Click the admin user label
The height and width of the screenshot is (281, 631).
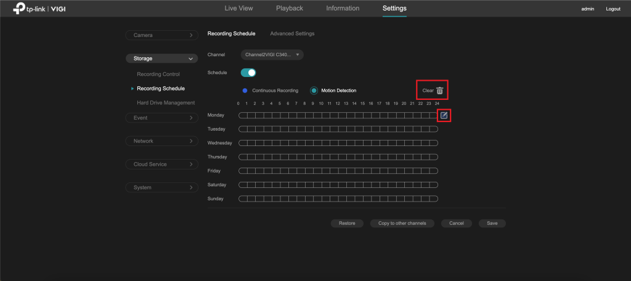pos(587,9)
